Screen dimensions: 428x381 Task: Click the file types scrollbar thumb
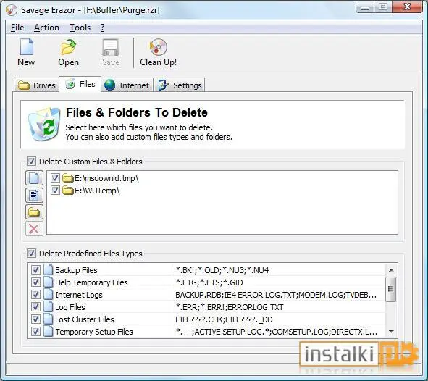(x=391, y=289)
